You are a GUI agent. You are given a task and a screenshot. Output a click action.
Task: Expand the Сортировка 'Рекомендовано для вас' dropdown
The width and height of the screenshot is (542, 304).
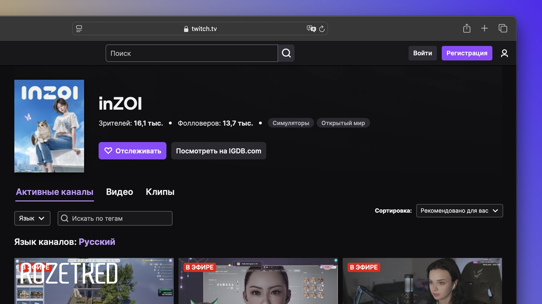(x=459, y=211)
